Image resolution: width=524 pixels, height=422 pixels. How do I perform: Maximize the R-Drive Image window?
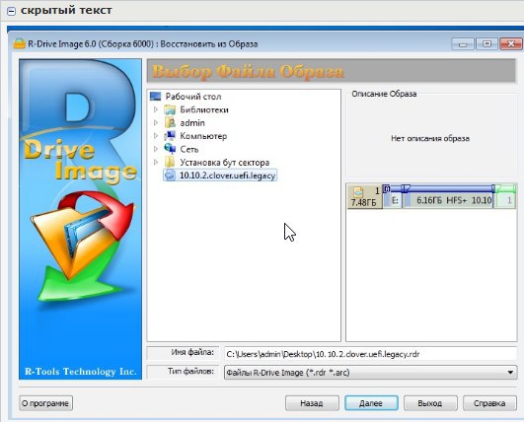click(x=487, y=44)
